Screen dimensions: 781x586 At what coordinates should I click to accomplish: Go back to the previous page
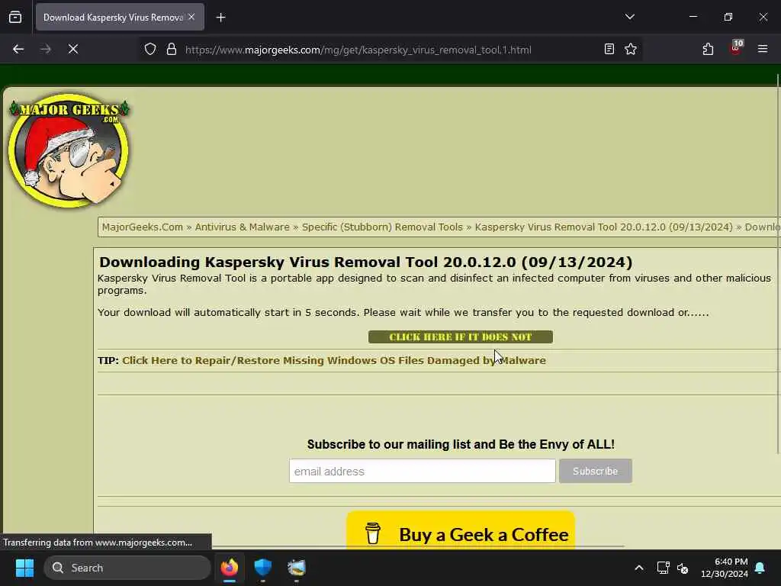tap(18, 49)
